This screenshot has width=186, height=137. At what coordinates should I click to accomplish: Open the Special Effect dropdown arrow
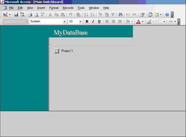(x=175, y=22)
